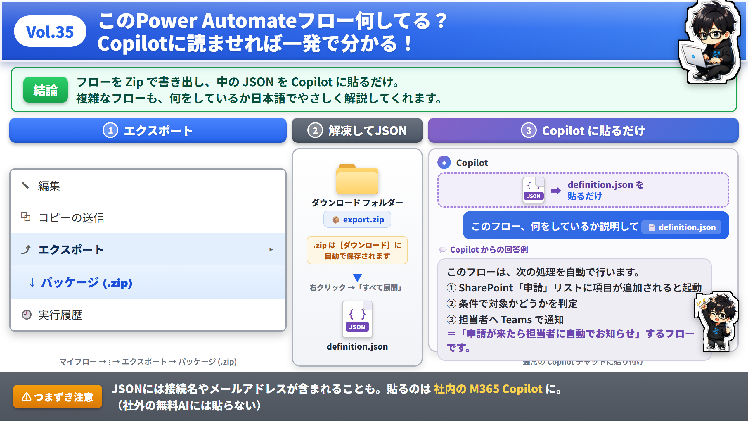The width and height of the screenshot is (748, 421).
Task: Open the エクスポート menu entry
Action: (148, 249)
